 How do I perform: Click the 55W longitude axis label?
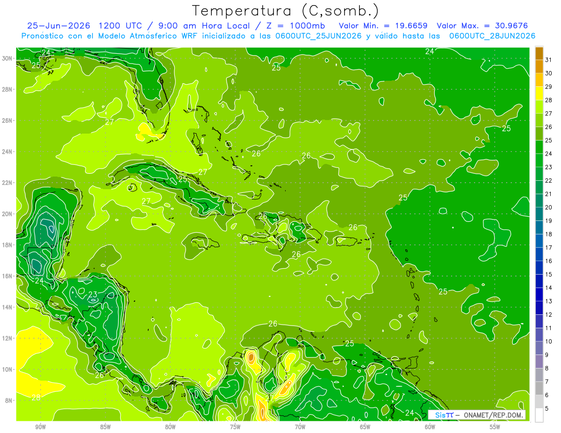(495, 427)
